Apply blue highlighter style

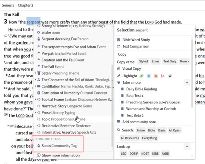(148, 76)
